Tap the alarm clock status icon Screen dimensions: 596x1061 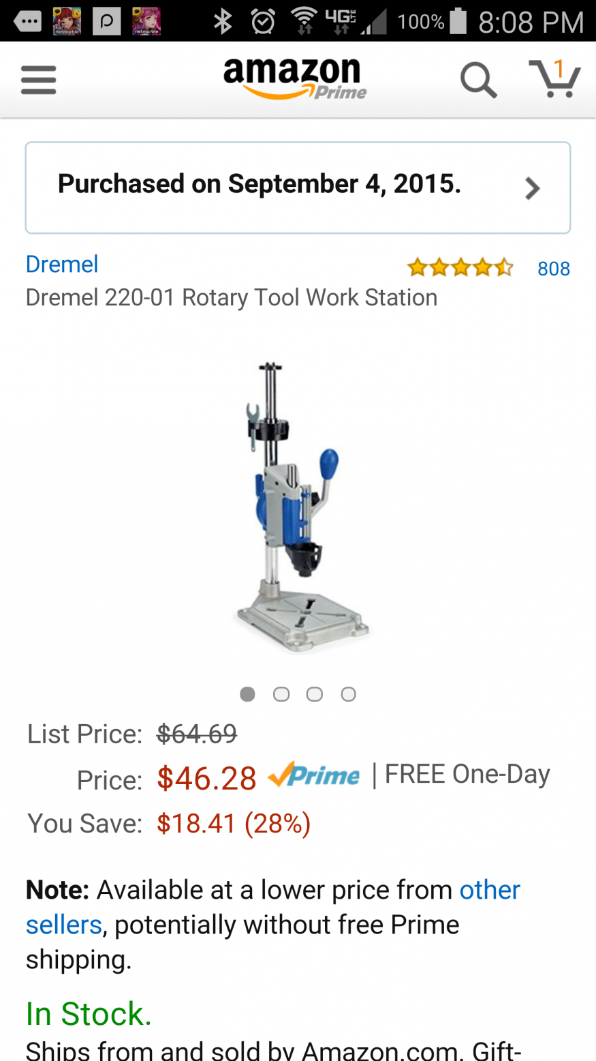tap(263, 22)
